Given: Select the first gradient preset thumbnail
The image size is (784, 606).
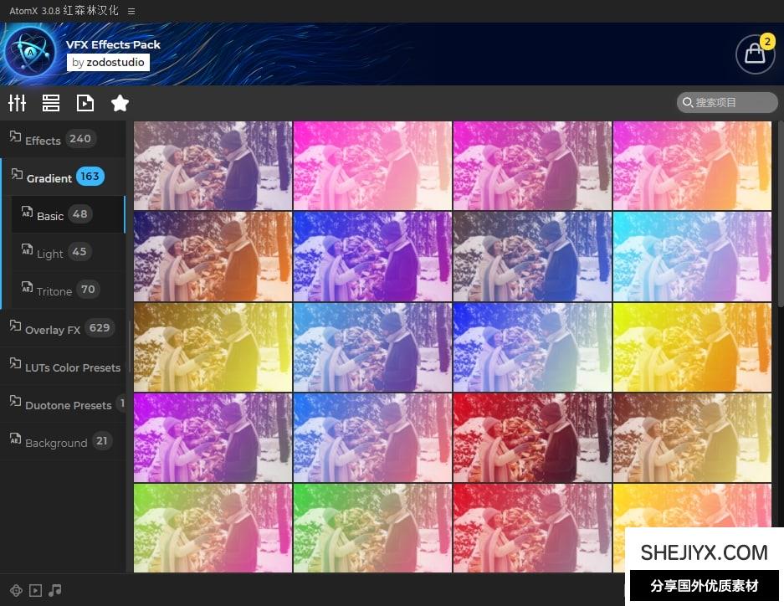Looking at the screenshot, I should coord(213,166).
